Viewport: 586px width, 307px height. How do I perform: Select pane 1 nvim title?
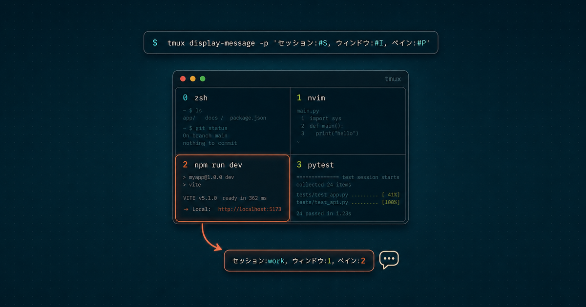click(311, 98)
